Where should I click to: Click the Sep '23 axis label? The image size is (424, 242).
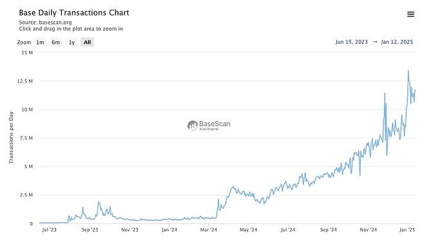pyautogui.click(x=90, y=230)
